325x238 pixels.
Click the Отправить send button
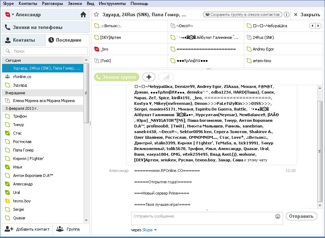[301, 216]
